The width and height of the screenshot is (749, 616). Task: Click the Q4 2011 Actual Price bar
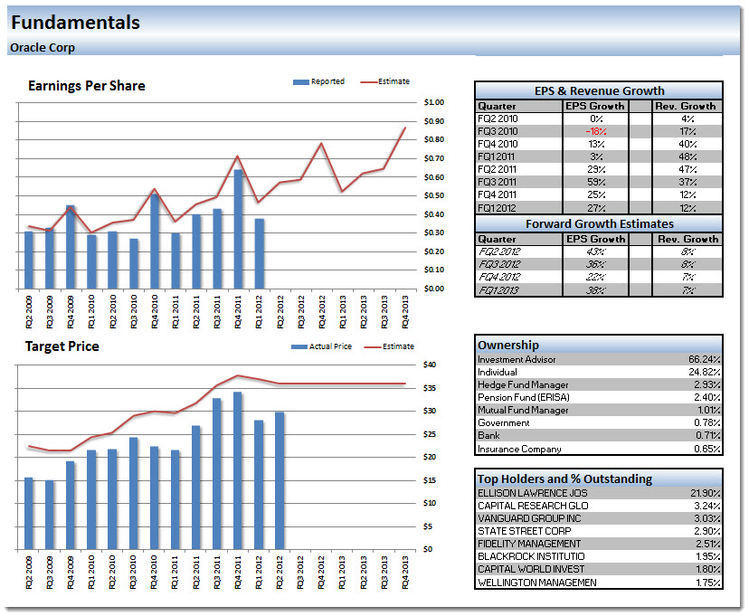[x=237, y=471]
